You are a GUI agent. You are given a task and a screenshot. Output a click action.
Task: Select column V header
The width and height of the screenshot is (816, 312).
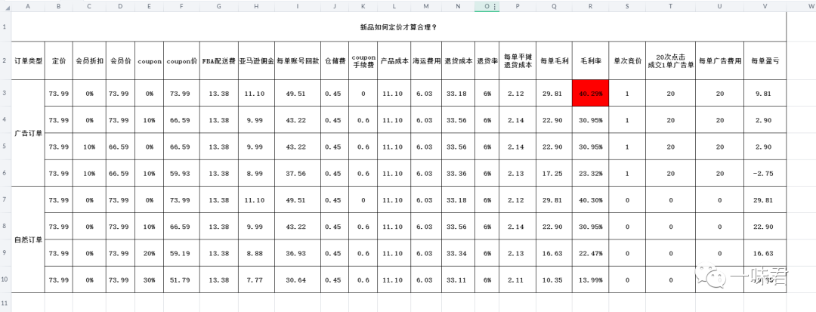pyautogui.click(x=765, y=7)
